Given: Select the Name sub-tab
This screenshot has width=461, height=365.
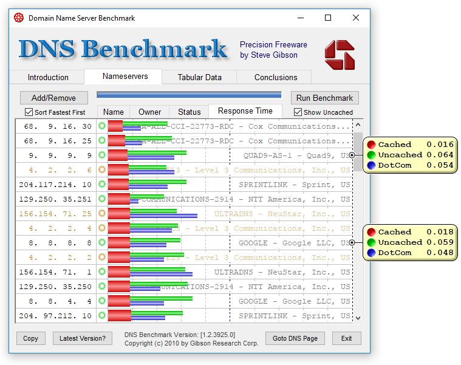Looking at the screenshot, I should pos(114,112).
